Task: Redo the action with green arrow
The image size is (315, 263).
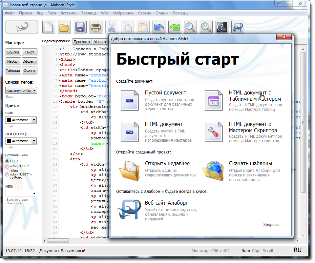Action: tap(175, 27)
